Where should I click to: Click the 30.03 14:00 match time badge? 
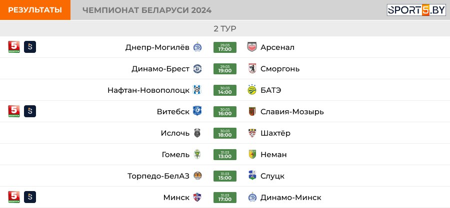point(225,90)
